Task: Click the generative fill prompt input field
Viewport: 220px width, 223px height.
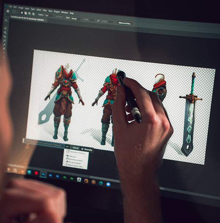Action: pyautogui.click(x=44, y=143)
